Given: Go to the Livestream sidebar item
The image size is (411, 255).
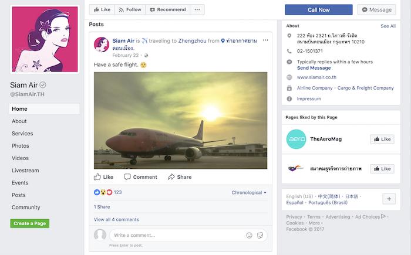Looking at the screenshot, I should 26,171.
